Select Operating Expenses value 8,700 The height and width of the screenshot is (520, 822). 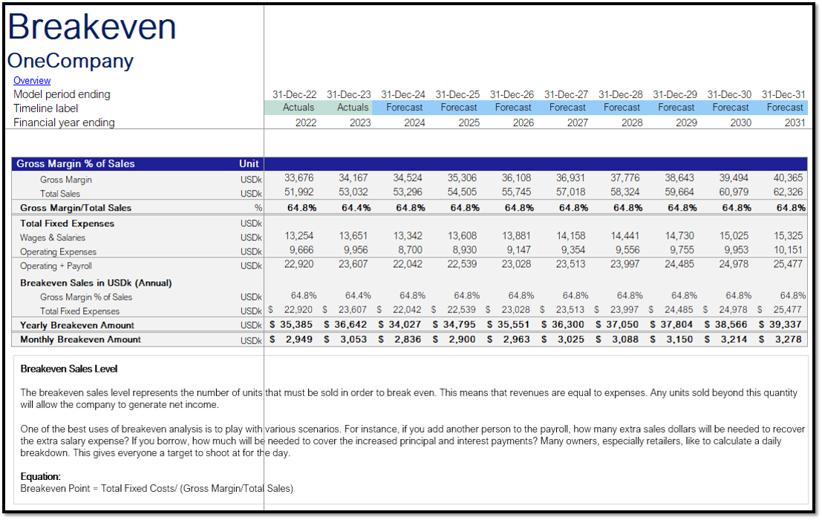pos(411,250)
